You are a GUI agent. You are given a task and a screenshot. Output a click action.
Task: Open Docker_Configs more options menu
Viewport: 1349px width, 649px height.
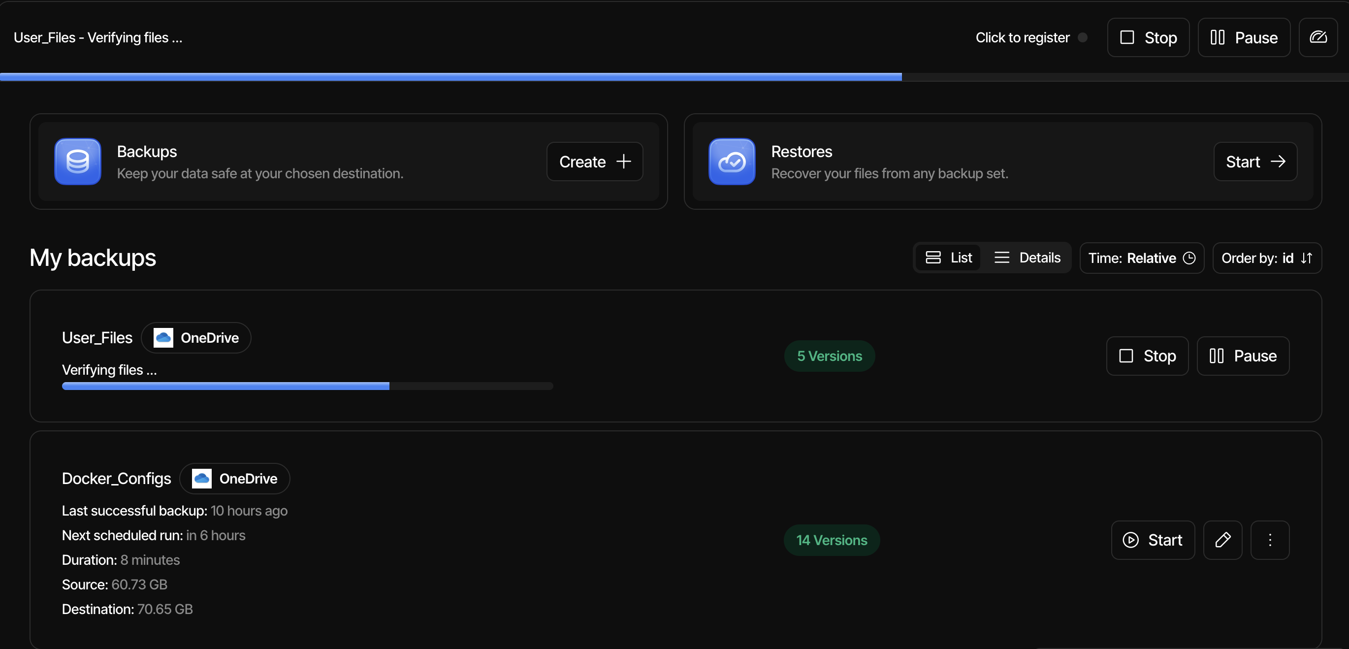point(1270,540)
